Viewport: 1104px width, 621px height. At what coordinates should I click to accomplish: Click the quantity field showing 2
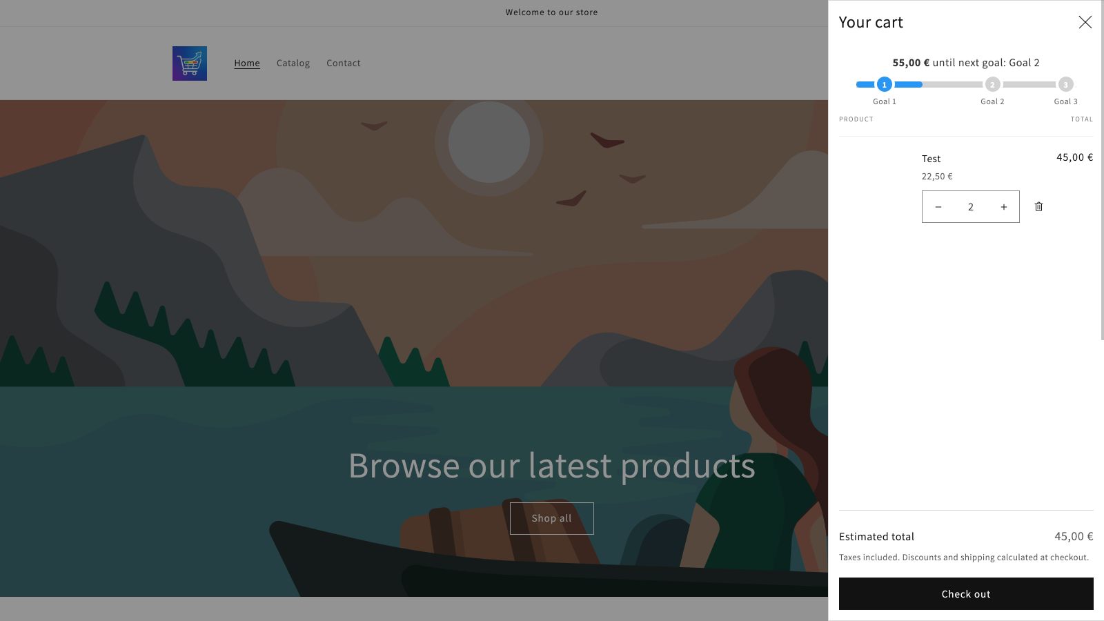[x=971, y=207]
